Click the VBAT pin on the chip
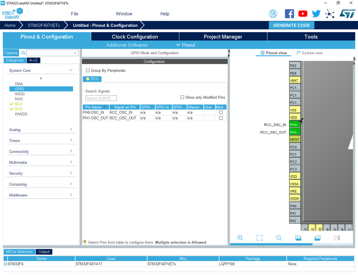The width and height of the screenshot is (358, 275). (294, 80)
